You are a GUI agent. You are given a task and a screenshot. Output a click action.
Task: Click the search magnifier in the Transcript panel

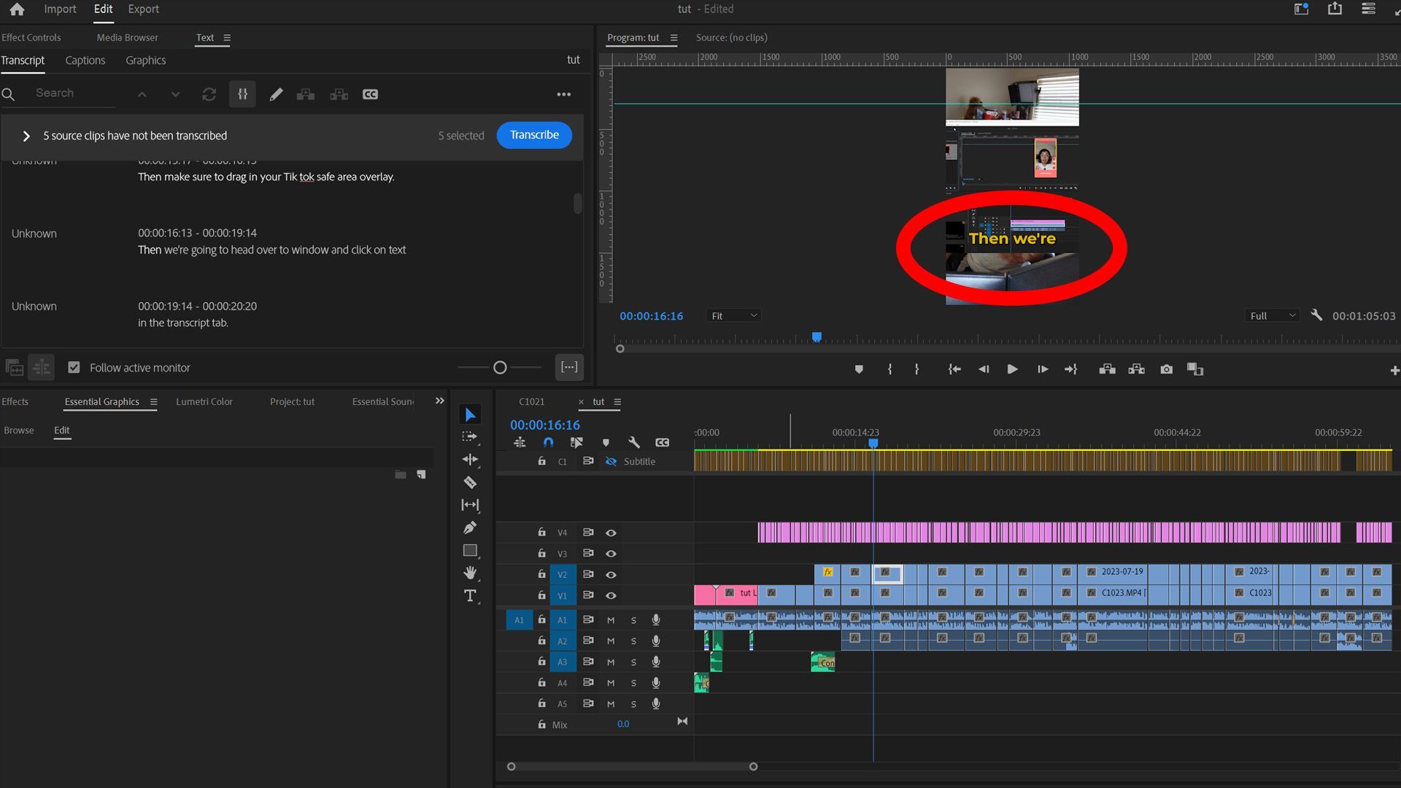(x=9, y=93)
